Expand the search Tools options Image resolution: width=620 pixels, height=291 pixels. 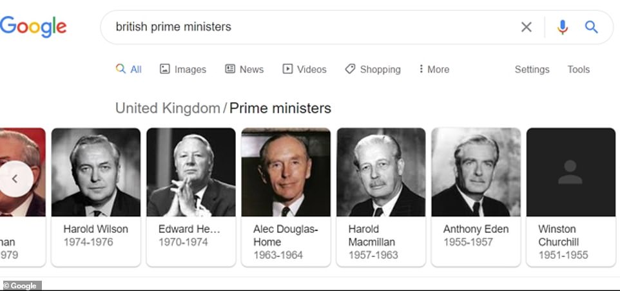tap(578, 70)
